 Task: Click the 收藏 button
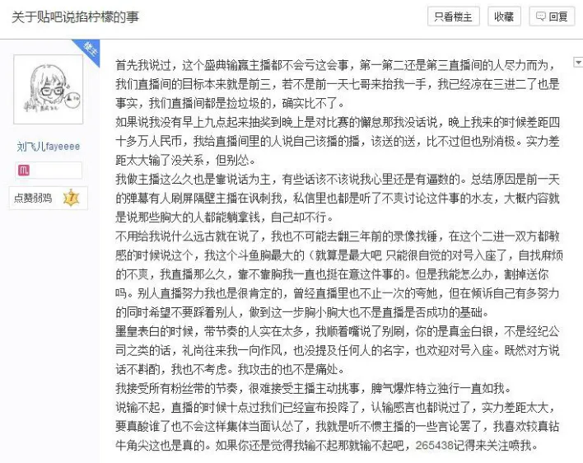[504, 16]
